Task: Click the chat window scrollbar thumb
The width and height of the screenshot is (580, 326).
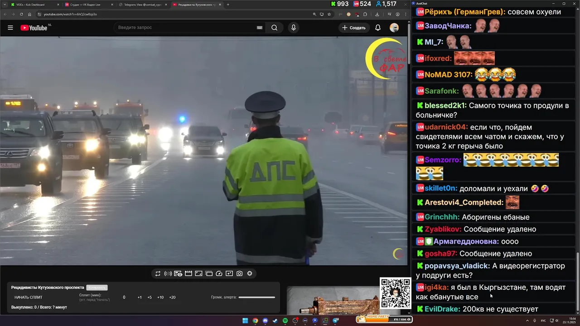Action: tap(577, 281)
